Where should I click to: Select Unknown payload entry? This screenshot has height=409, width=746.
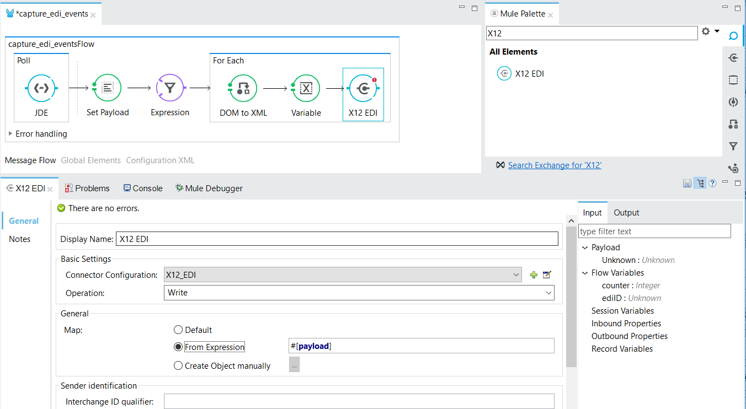coord(638,260)
